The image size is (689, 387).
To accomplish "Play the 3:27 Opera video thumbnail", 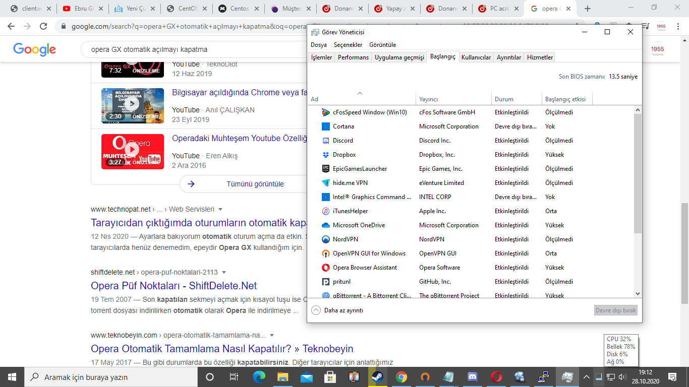I will coord(133,152).
